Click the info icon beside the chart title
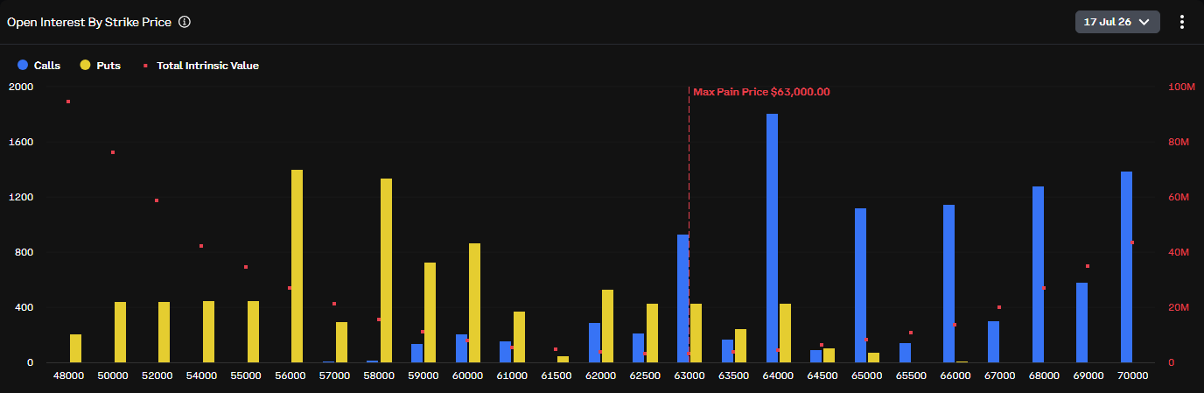Viewport: 1204px width, 393px height. pyautogui.click(x=185, y=22)
